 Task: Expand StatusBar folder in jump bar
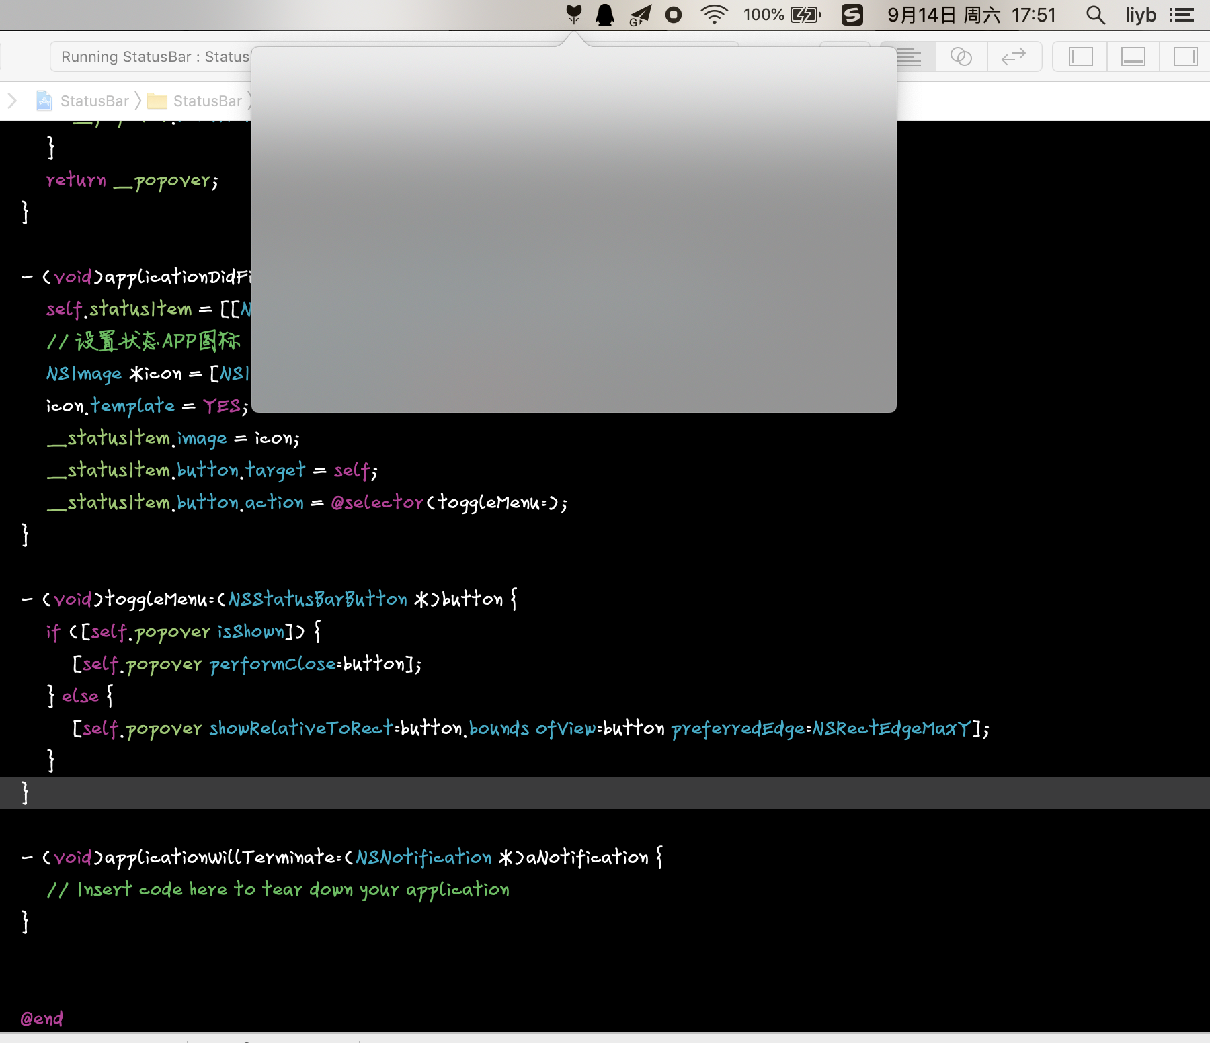pyautogui.click(x=206, y=101)
